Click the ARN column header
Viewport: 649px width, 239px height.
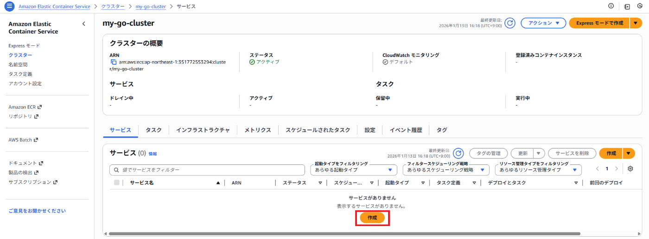236,183
